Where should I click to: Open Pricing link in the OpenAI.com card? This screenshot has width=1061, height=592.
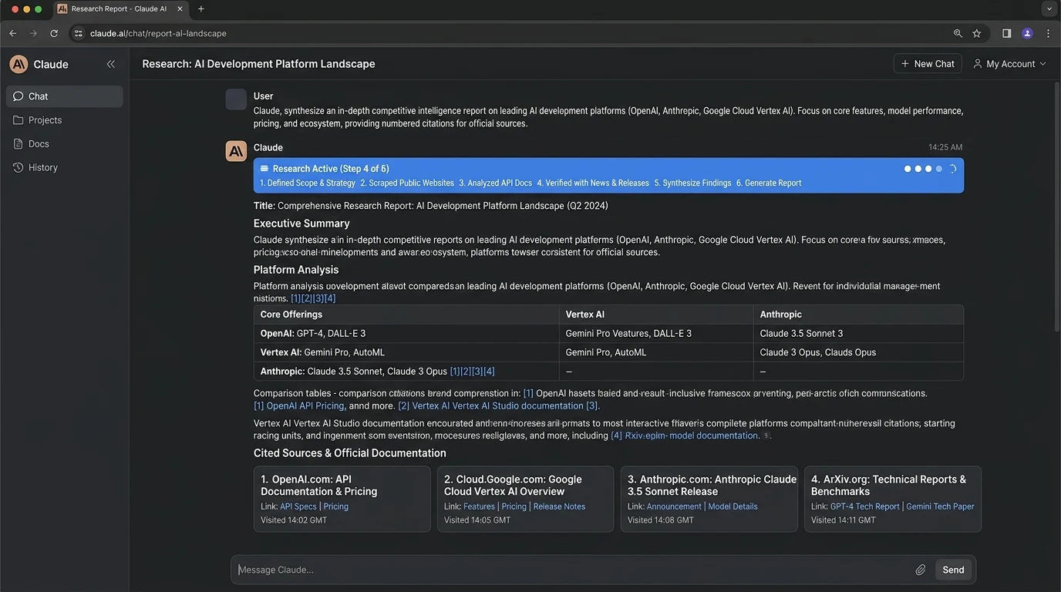pyautogui.click(x=336, y=506)
